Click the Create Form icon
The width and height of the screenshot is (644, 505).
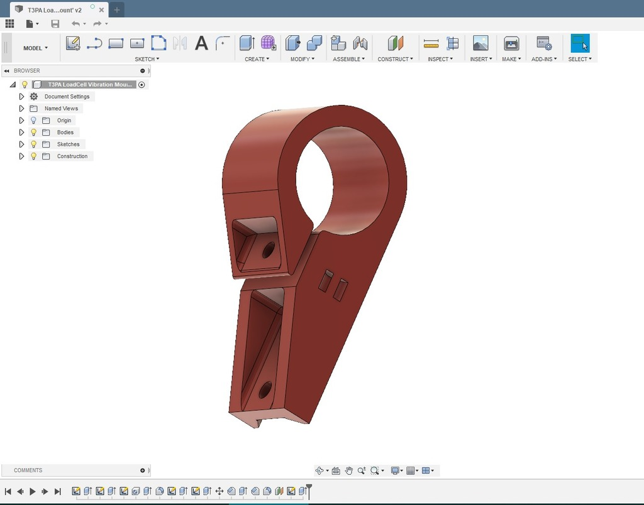pyautogui.click(x=269, y=43)
